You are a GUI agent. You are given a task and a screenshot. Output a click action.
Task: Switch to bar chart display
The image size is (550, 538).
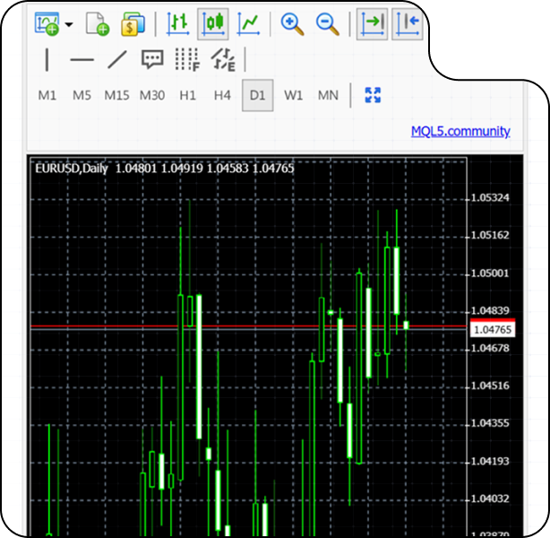pyautogui.click(x=177, y=23)
